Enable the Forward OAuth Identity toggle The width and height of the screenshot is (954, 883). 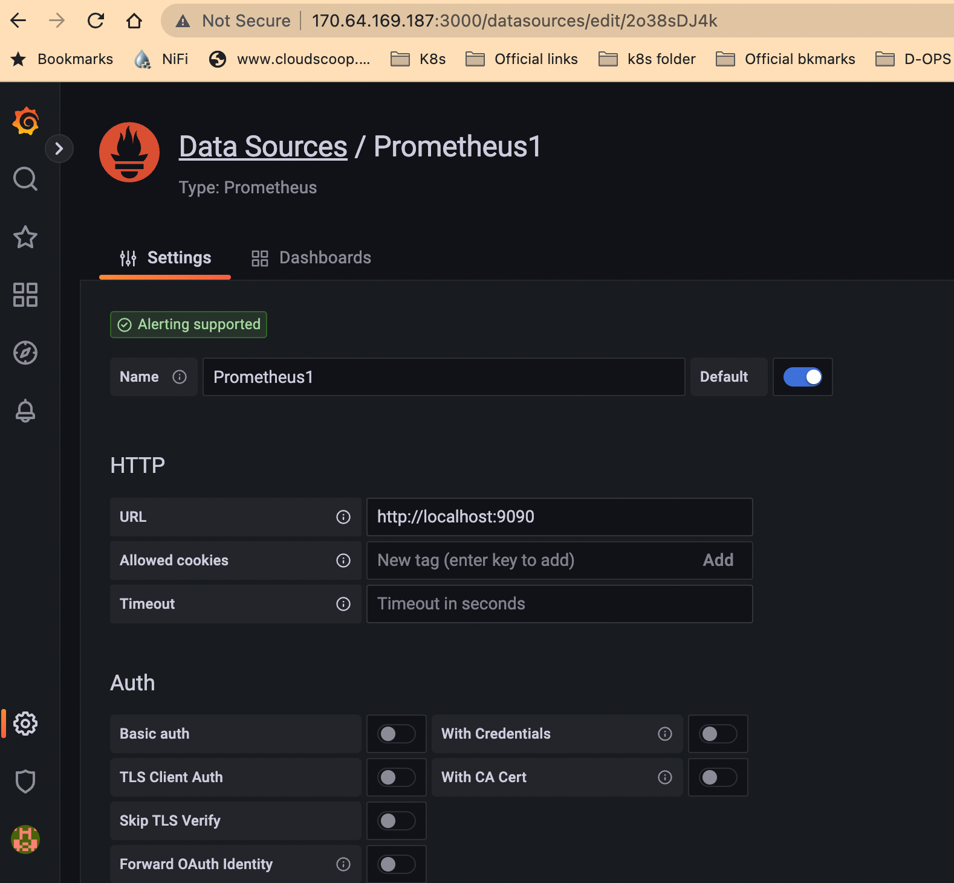coord(397,864)
